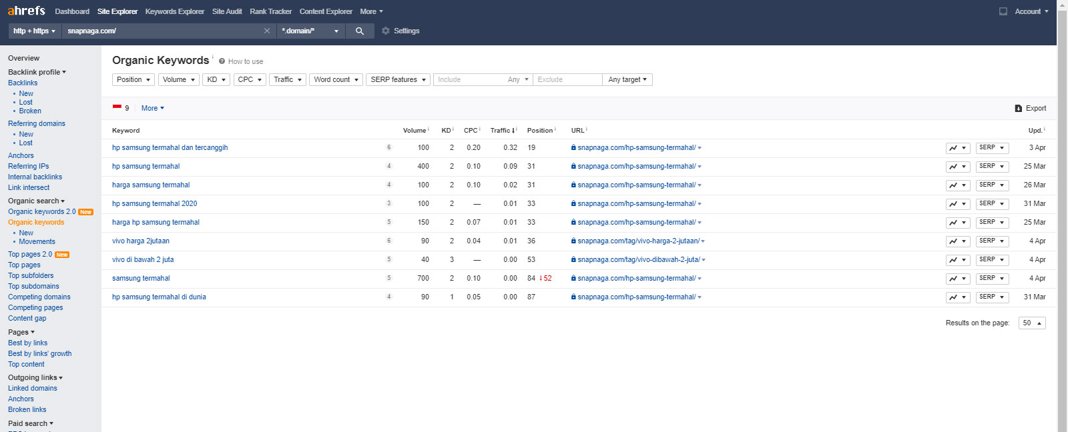The width and height of the screenshot is (1068, 432).
Task: Open Competing domains in sidebar
Action: point(39,297)
